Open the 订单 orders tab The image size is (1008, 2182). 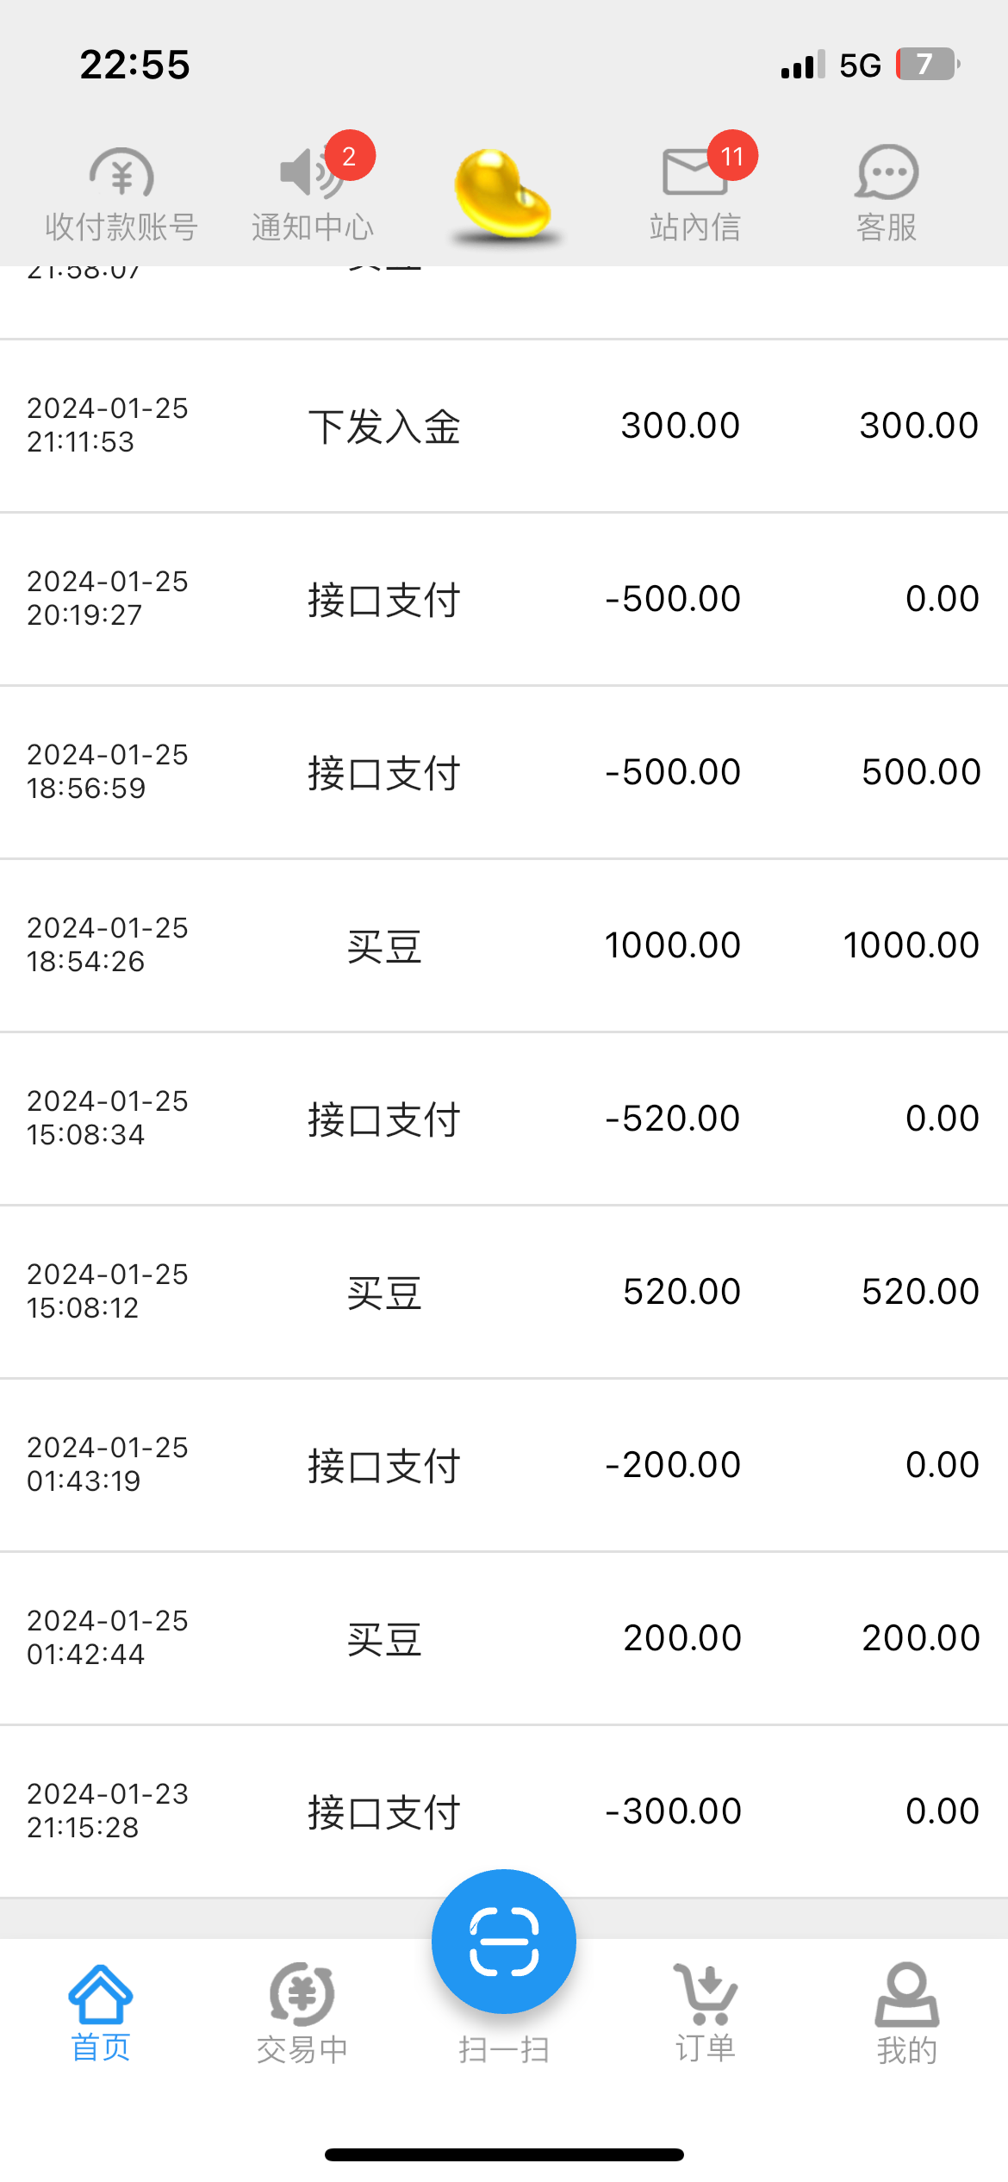[x=706, y=2012]
